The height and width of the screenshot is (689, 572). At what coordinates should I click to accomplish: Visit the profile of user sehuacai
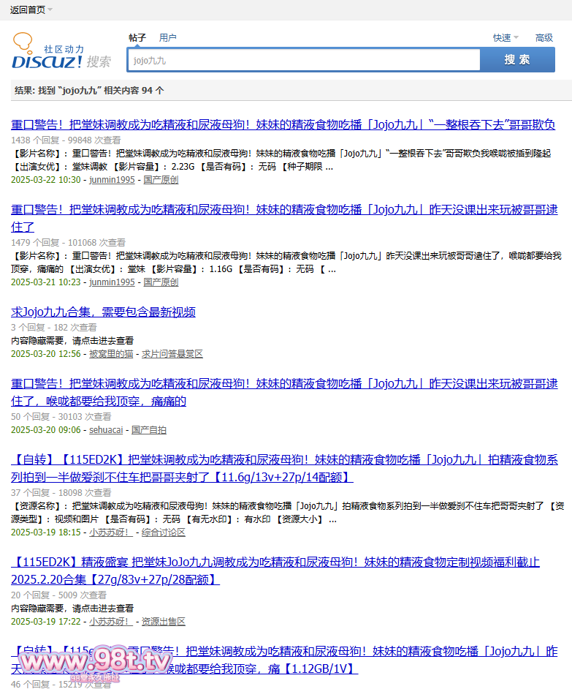106,430
